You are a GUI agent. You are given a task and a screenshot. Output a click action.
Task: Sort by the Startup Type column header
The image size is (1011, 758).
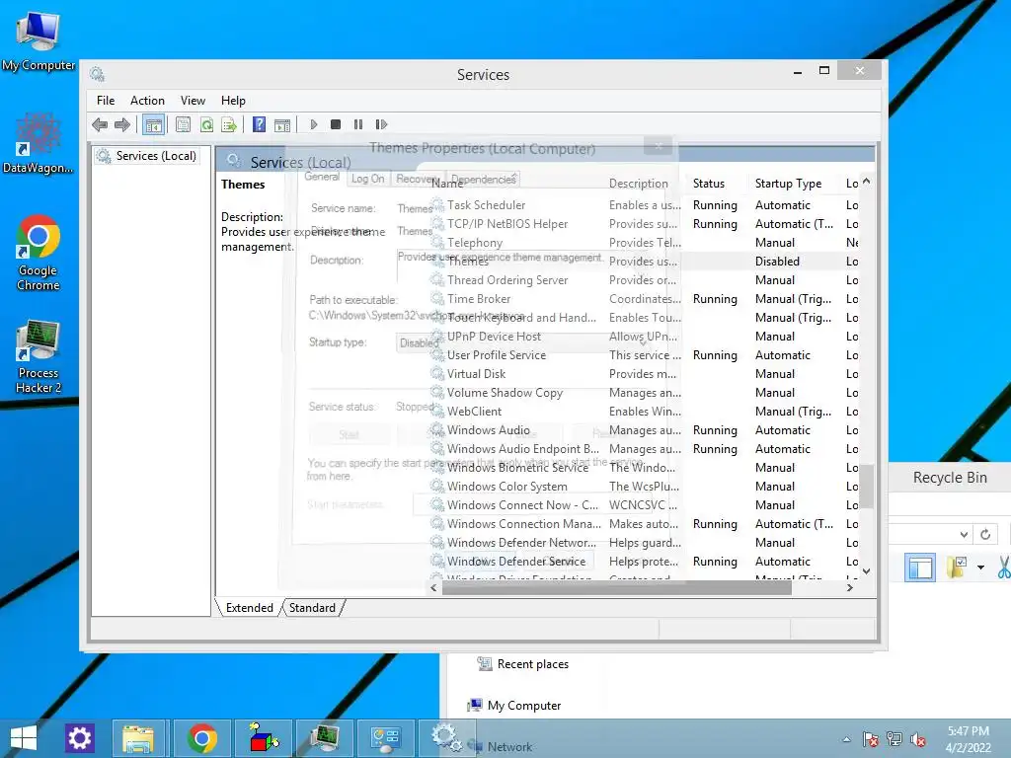point(788,184)
